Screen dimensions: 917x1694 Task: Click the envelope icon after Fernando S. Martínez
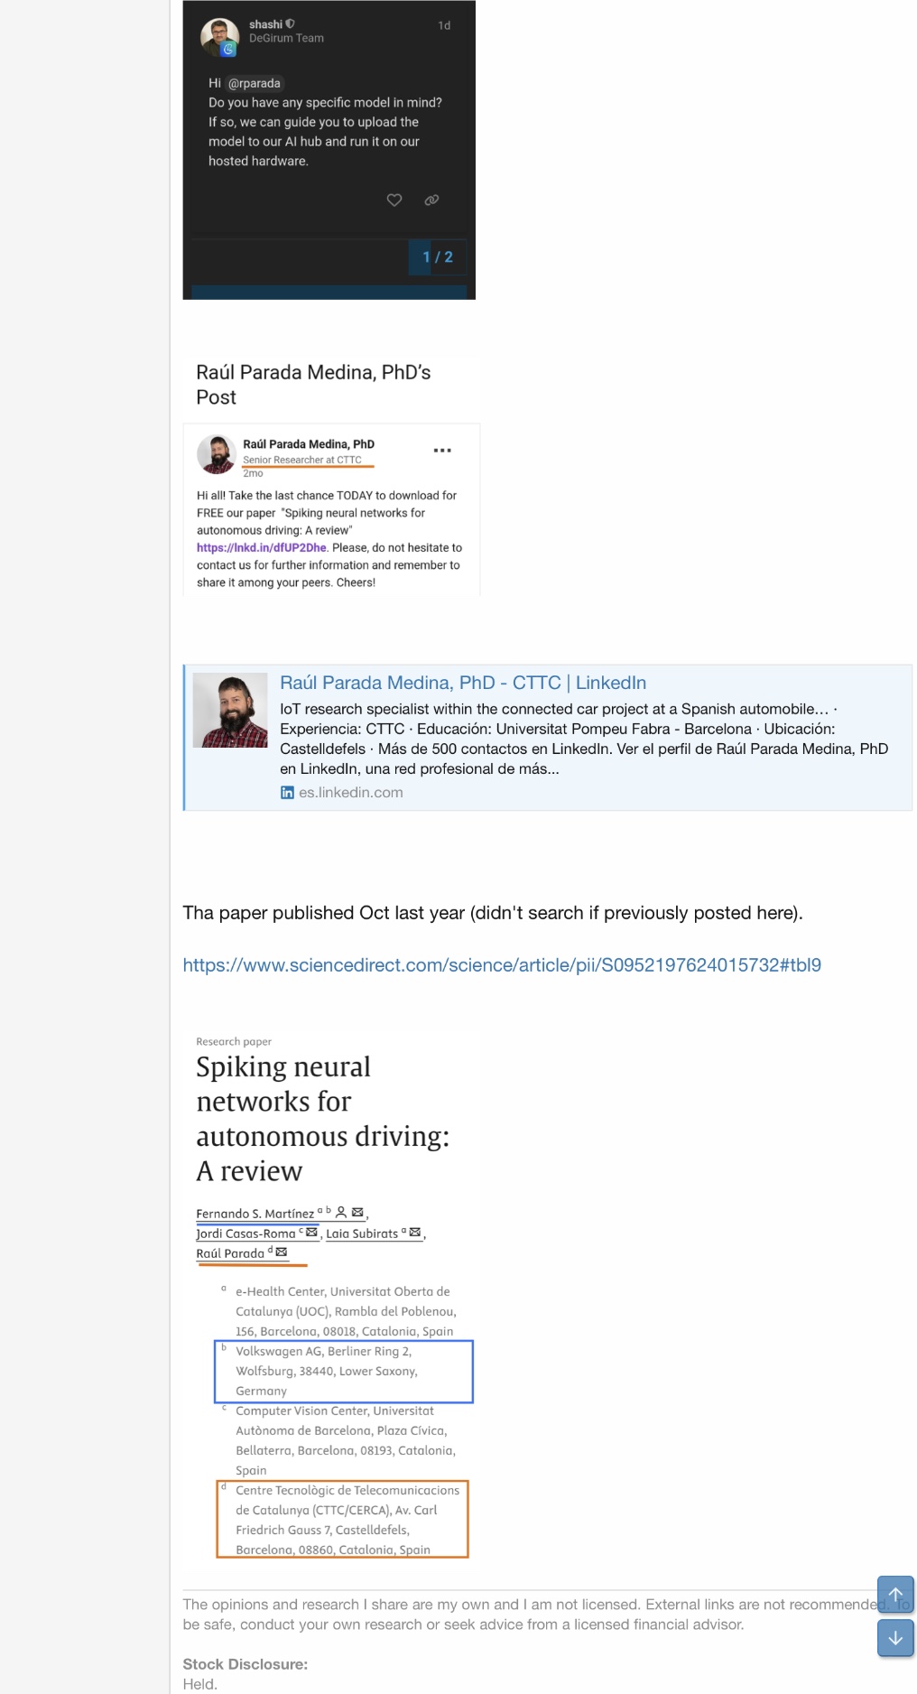tap(357, 1213)
